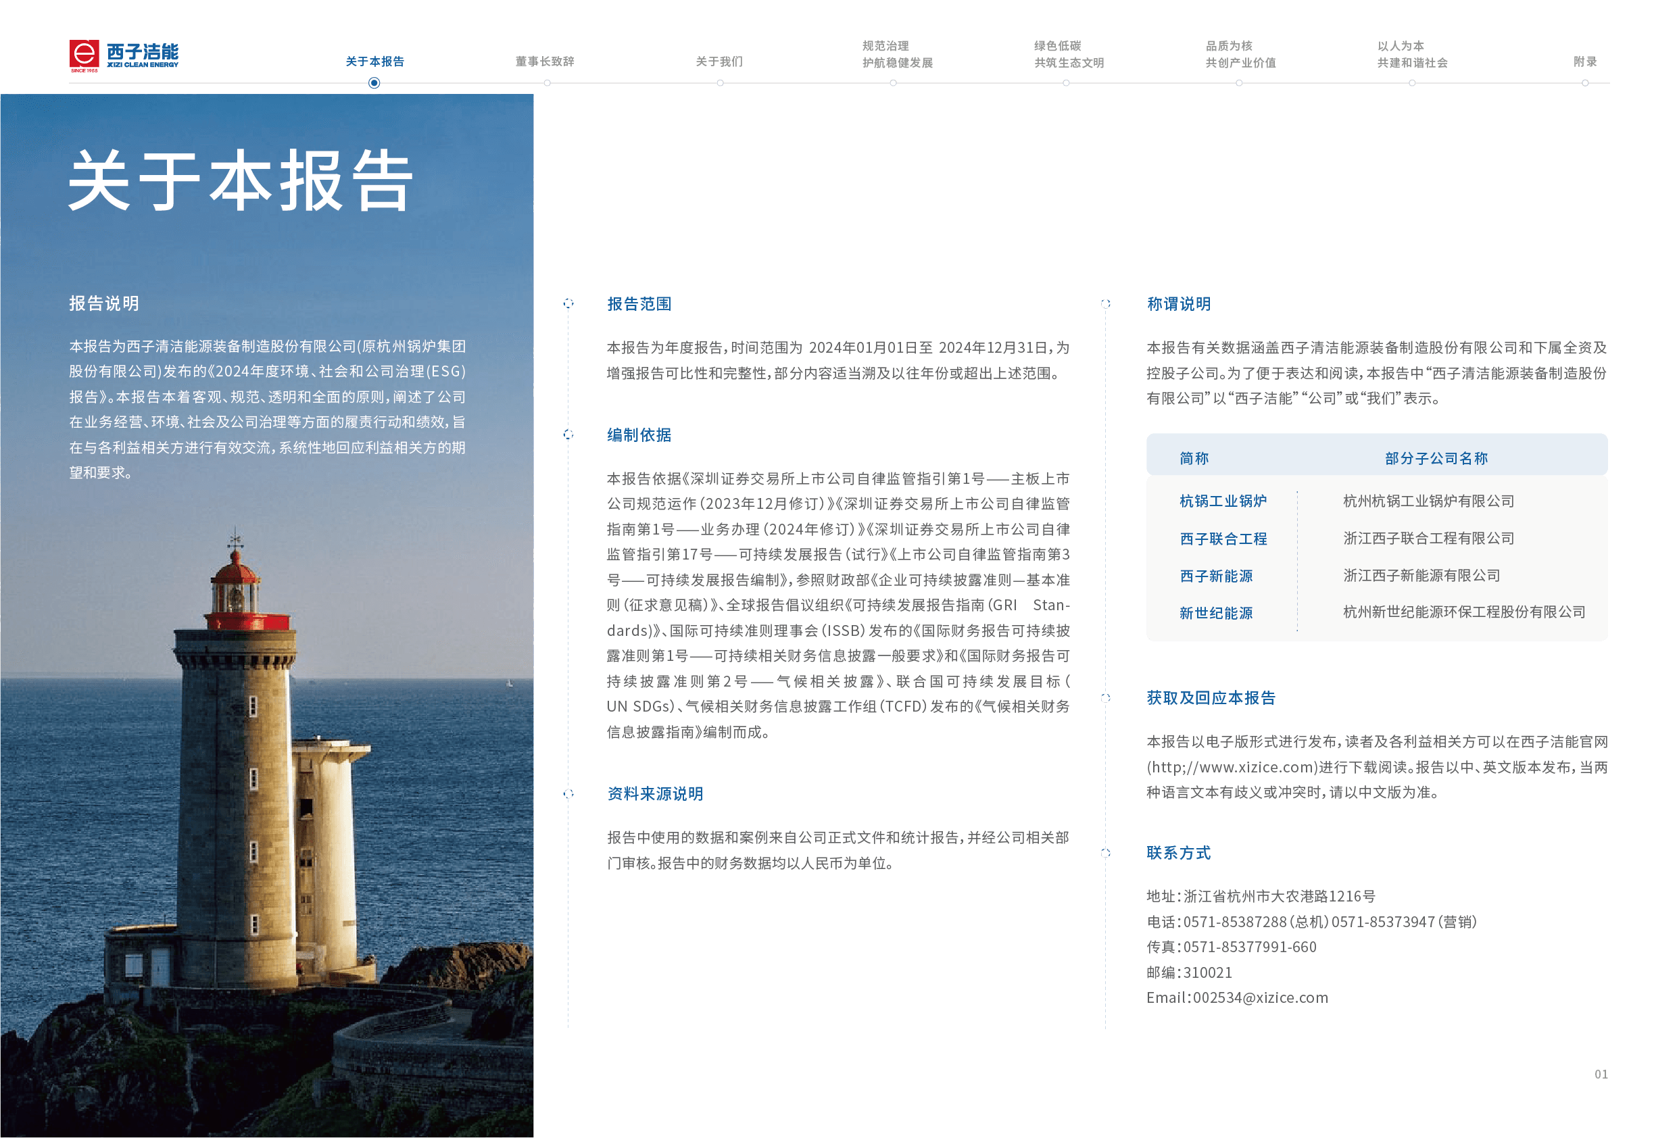Click the 获取及回应本报告 heading

point(1211,698)
